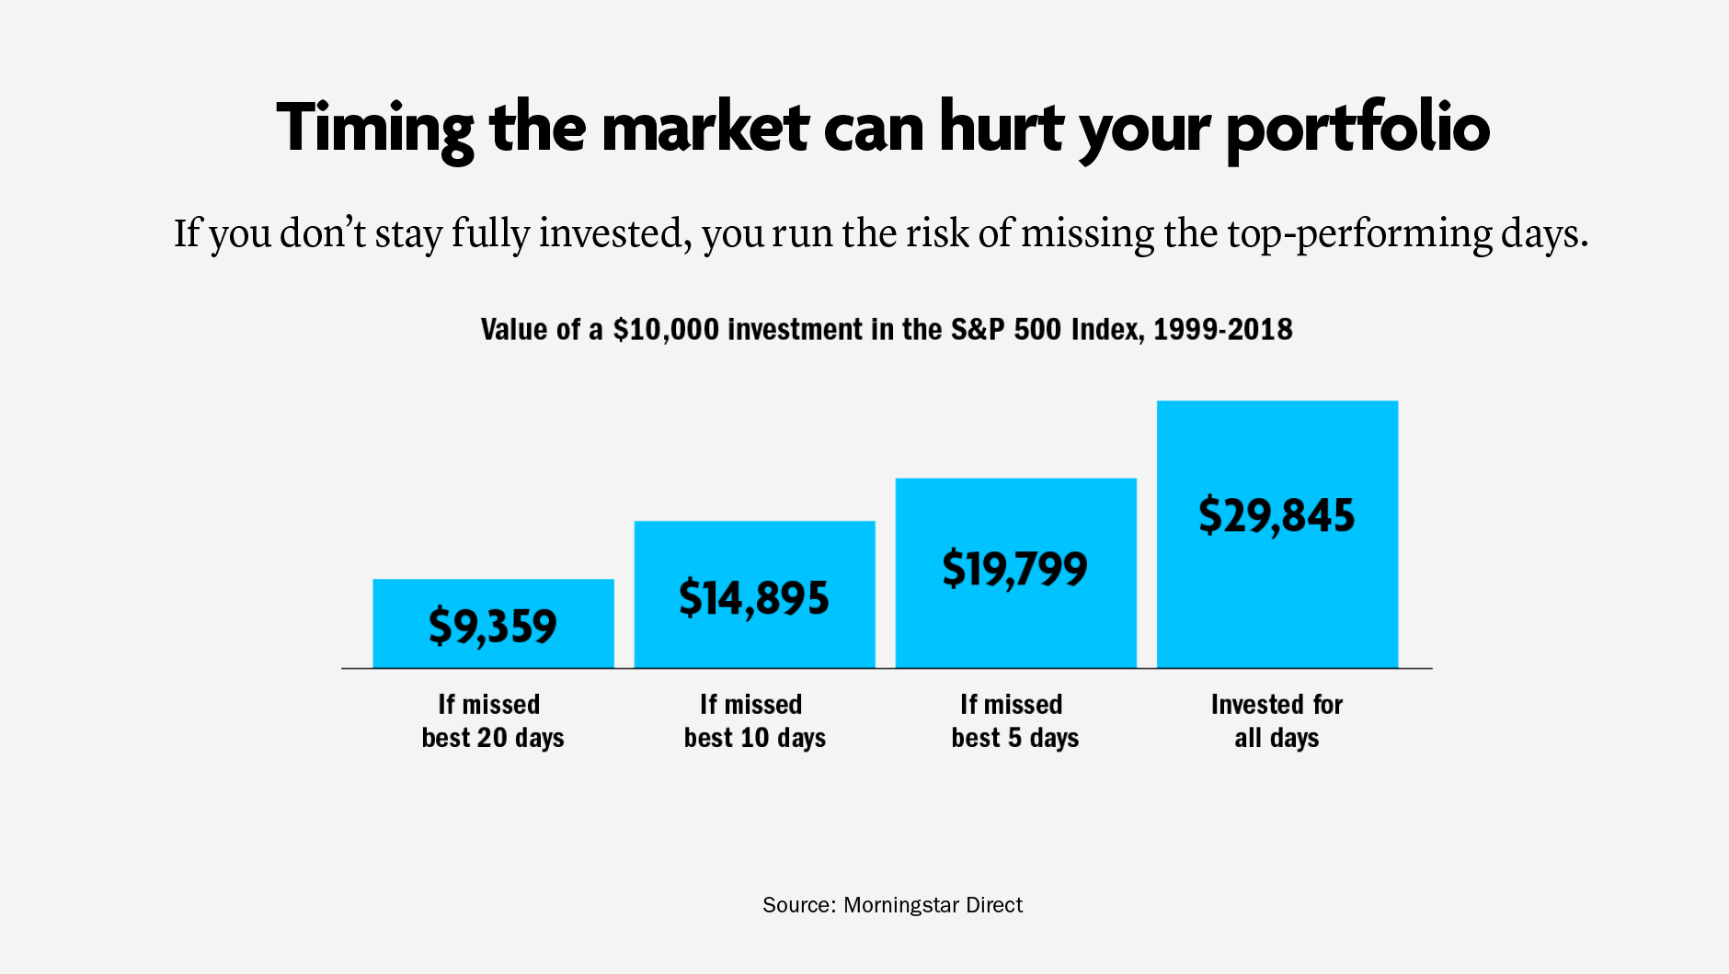
Task: Click the "Source: Morningstar Direct" credit line
Action: (892, 905)
